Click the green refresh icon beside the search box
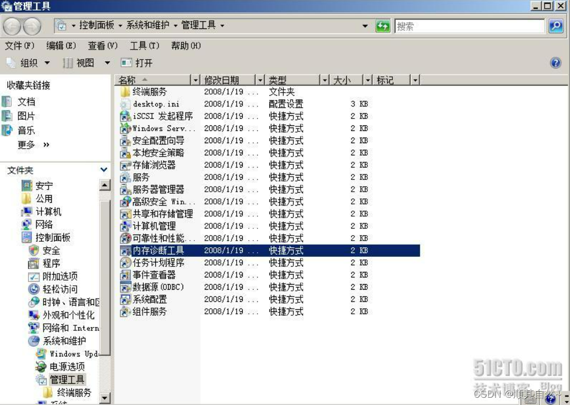Screen dimensions: 570x405 pos(383,26)
